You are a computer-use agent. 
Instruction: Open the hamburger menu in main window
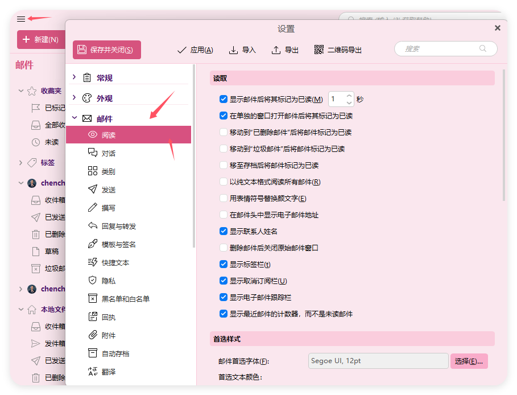coord(21,19)
